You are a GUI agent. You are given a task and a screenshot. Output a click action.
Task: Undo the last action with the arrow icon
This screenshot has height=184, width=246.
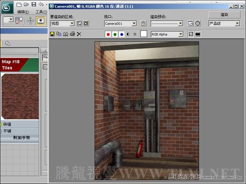coord(41,4)
